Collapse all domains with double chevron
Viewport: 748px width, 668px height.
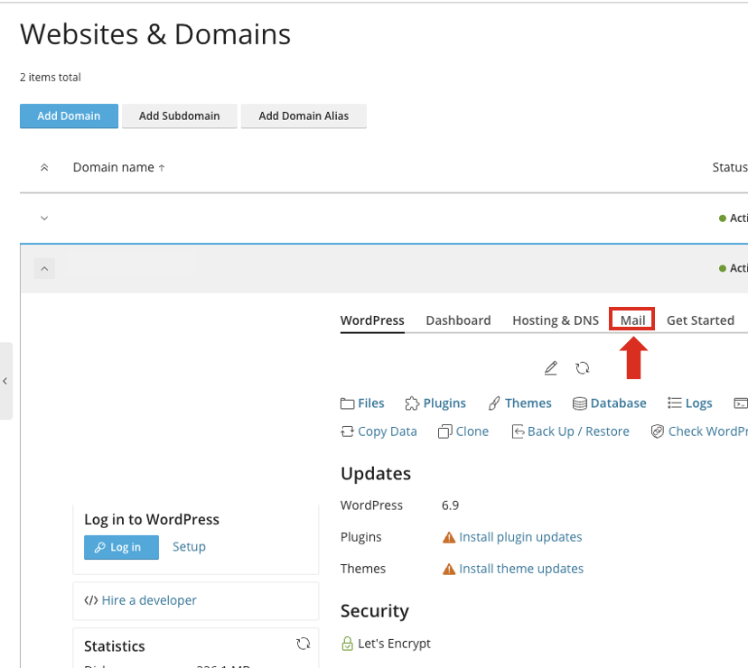(x=44, y=168)
